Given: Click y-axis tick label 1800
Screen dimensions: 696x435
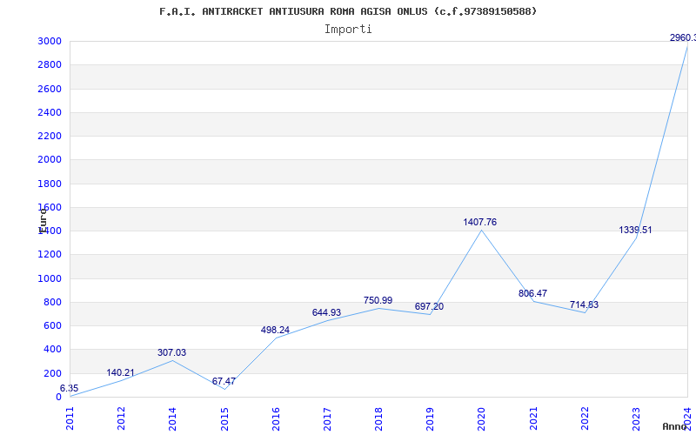Looking at the screenshot, I should (x=50, y=184).
